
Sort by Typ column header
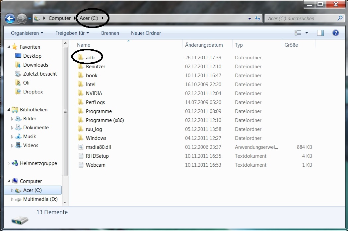(239, 45)
